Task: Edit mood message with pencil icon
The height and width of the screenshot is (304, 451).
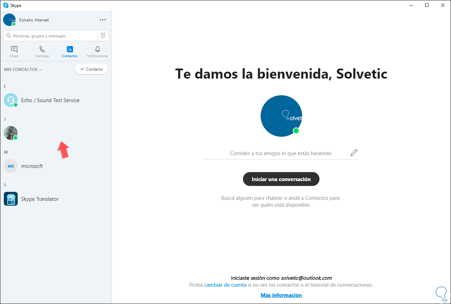Action: coord(354,153)
